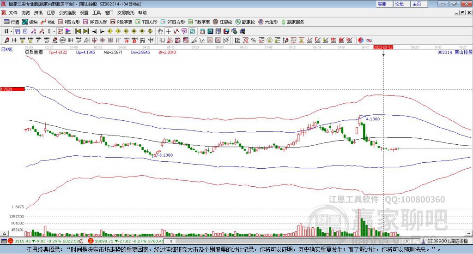This screenshot has width=473, height=254.
Task: Click the red 4.7524 price marker
Action: (x=12, y=89)
